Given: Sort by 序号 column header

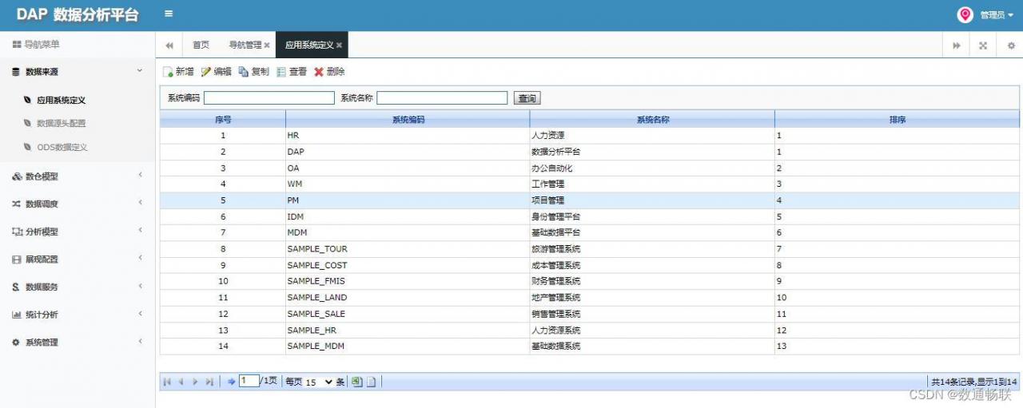Looking at the screenshot, I should click(x=223, y=119).
